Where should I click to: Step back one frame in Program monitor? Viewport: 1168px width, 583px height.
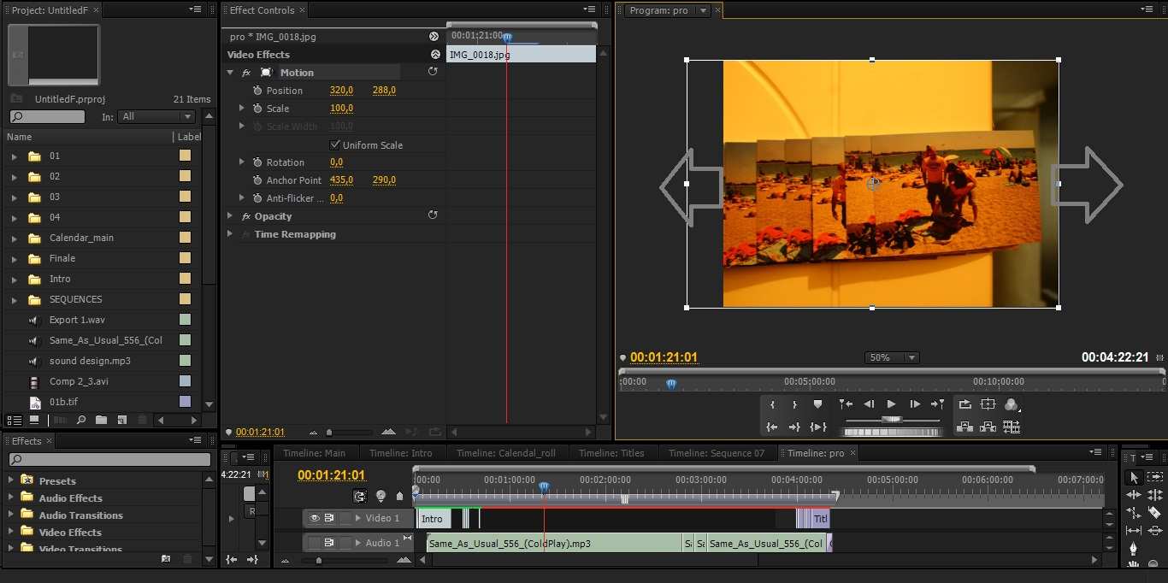tap(869, 404)
